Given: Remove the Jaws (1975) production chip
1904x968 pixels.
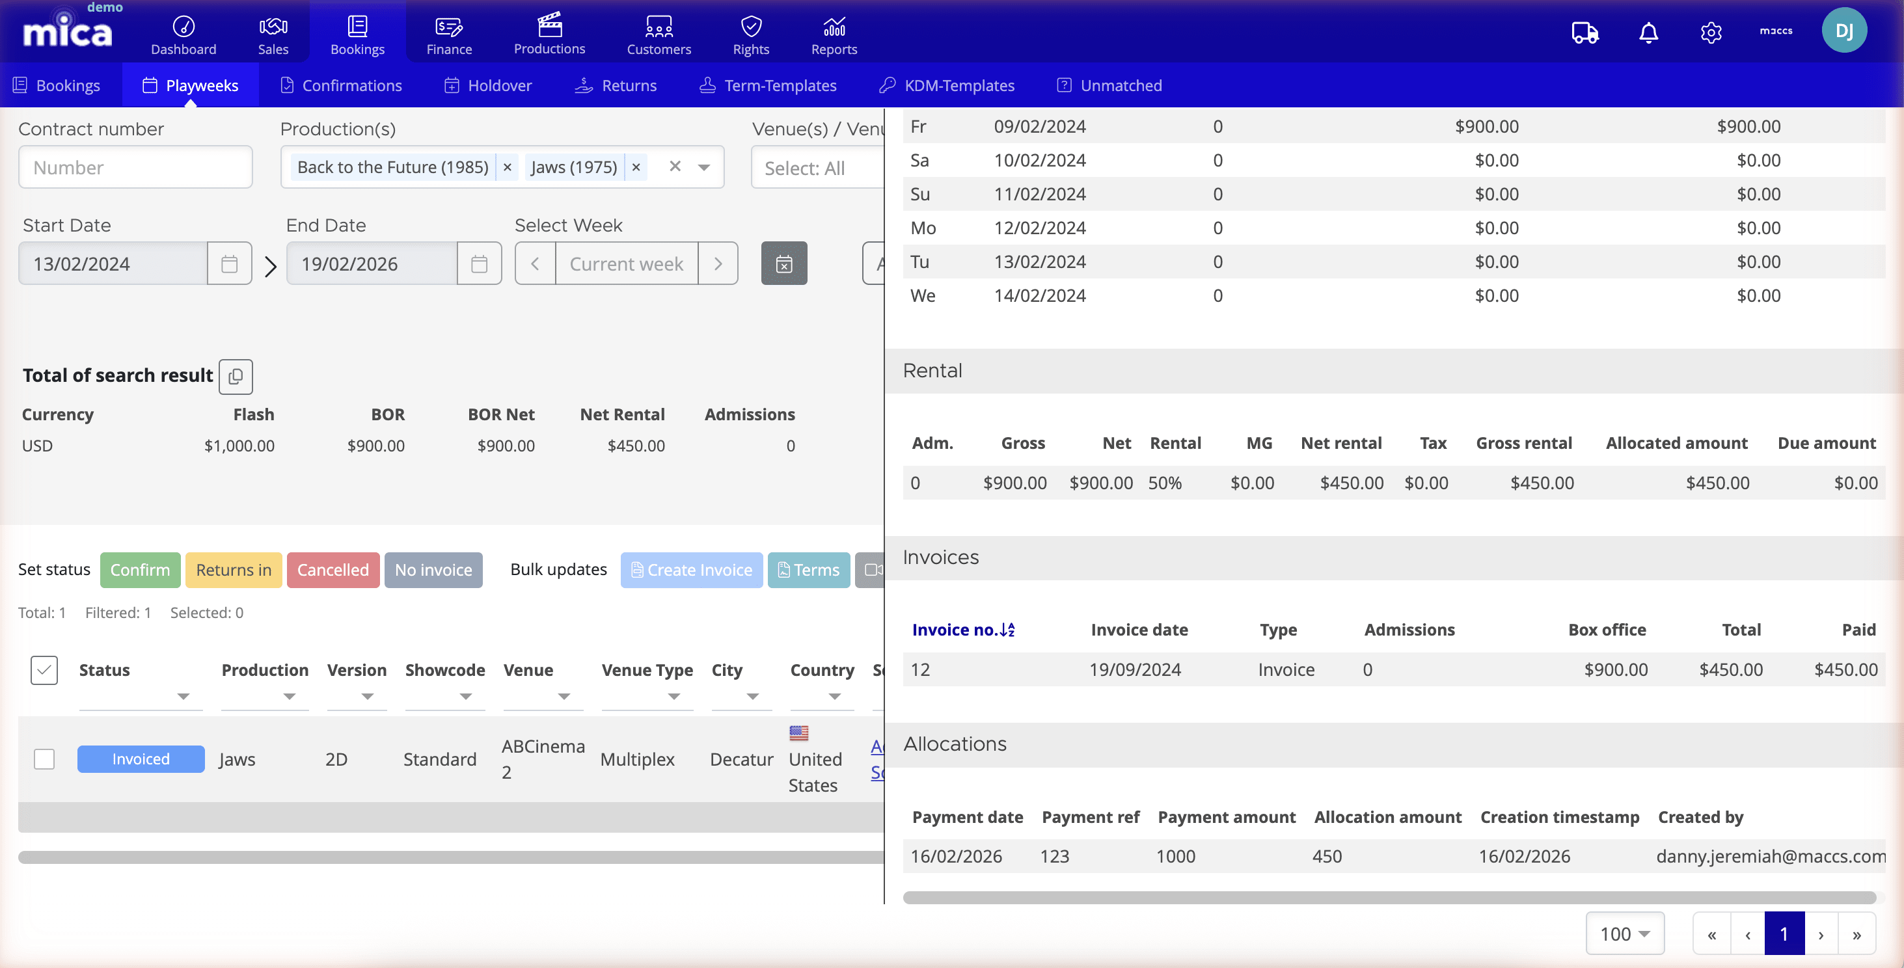Looking at the screenshot, I should (x=636, y=167).
